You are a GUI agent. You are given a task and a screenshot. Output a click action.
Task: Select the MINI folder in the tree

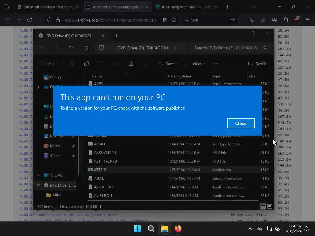[x=57, y=195]
